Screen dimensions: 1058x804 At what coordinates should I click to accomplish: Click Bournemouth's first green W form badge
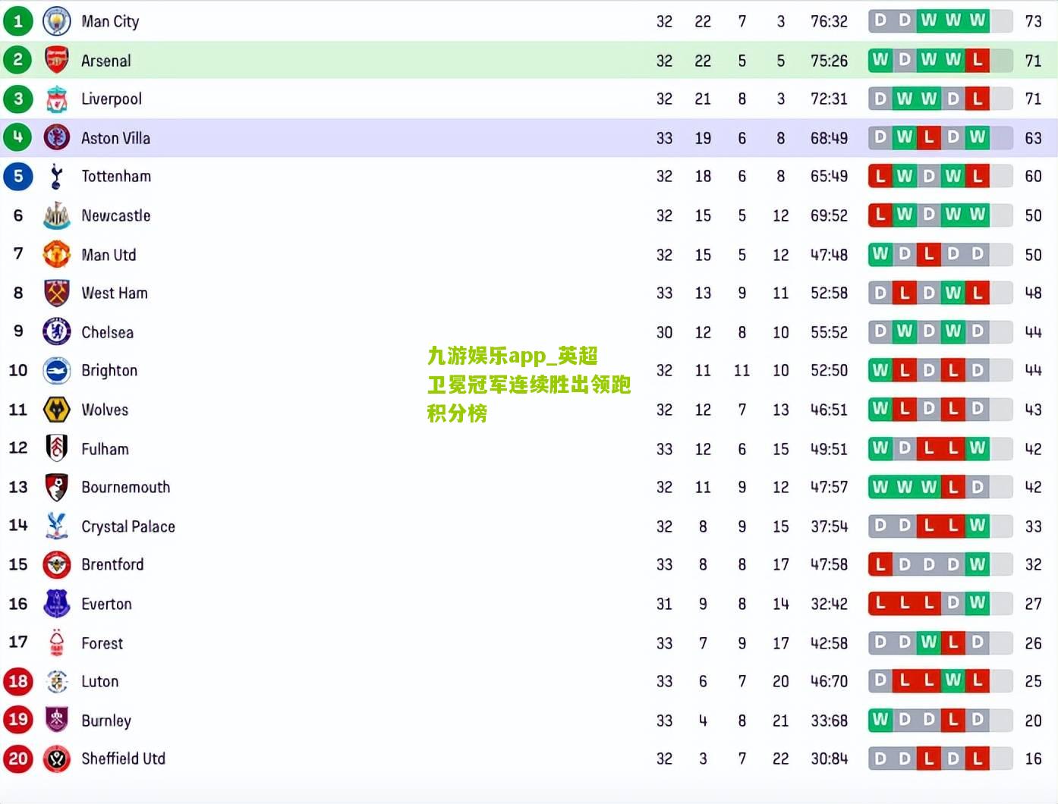pyautogui.click(x=880, y=486)
